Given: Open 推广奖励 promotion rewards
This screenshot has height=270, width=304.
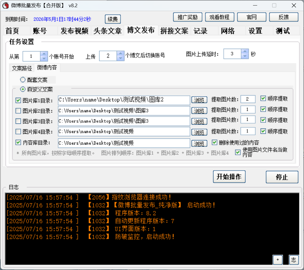Looking at the screenshot, I should coord(188,17).
